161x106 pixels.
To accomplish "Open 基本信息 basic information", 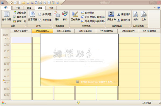I will point(7,16).
